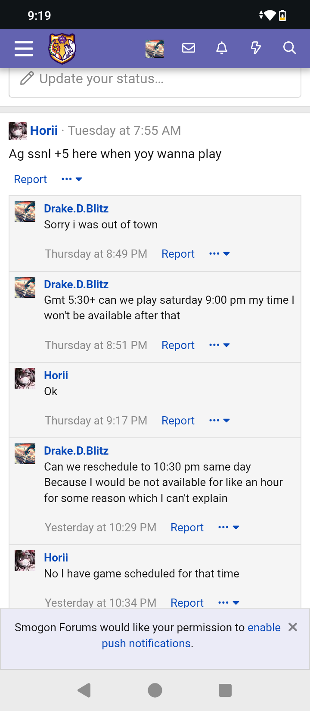Tap the Android home circle button
The width and height of the screenshot is (310, 711).
pyautogui.click(x=155, y=690)
